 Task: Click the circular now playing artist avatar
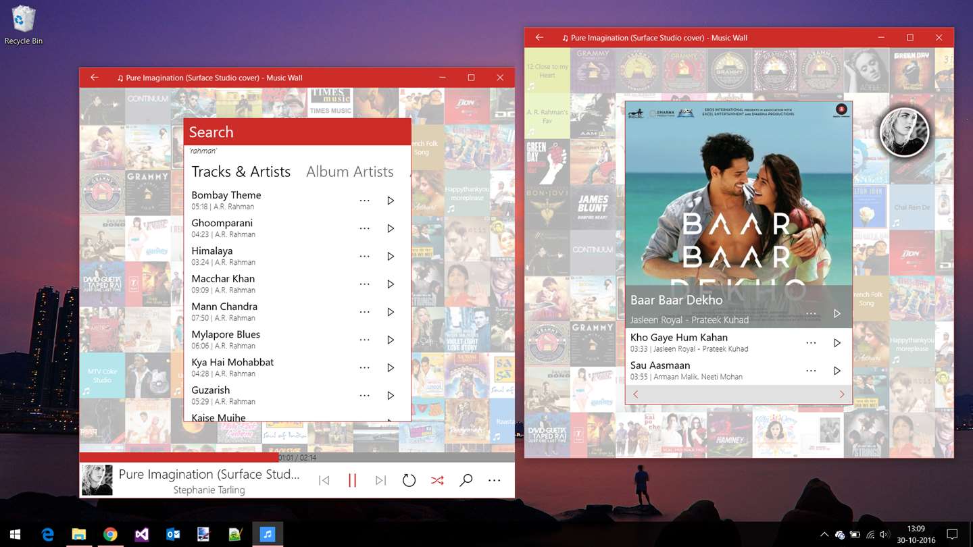(905, 132)
